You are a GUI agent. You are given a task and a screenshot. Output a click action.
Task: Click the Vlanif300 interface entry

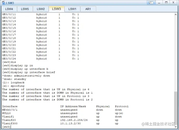point(10,124)
